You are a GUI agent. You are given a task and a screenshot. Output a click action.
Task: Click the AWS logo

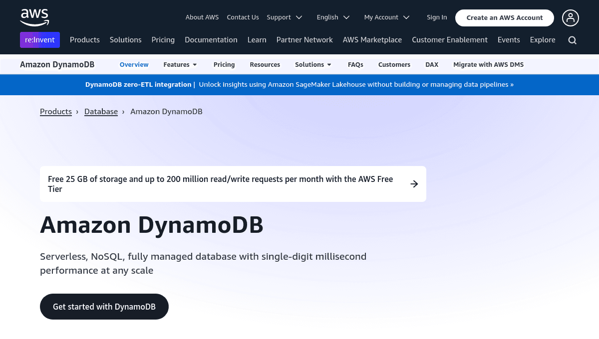pyautogui.click(x=34, y=17)
